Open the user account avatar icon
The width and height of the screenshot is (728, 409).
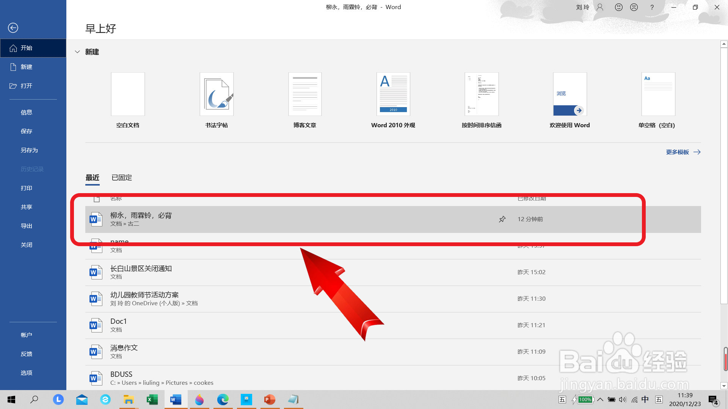tap(600, 7)
